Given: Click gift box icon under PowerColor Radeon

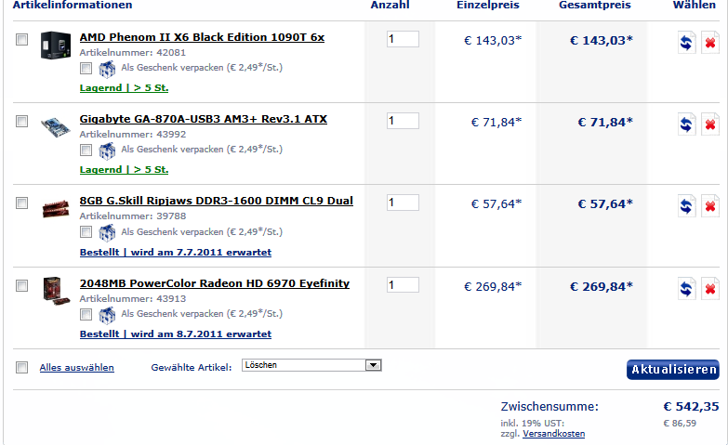Looking at the screenshot, I should pos(107,315).
